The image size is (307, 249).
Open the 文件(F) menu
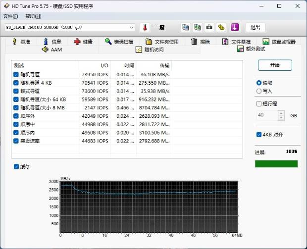pos(10,16)
